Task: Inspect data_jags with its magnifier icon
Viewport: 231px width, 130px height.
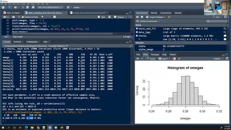Action: [225, 32]
